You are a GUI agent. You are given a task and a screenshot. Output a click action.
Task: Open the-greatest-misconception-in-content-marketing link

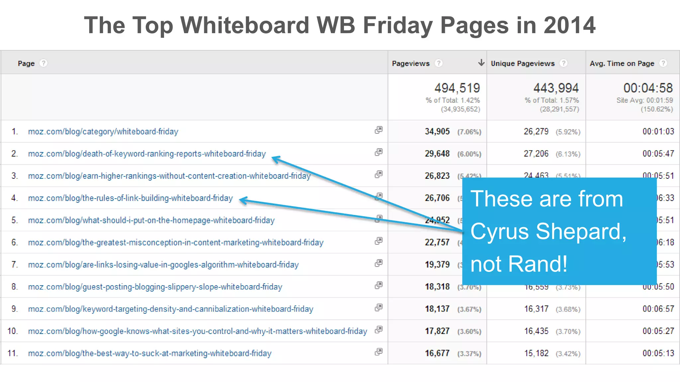(176, 243)
